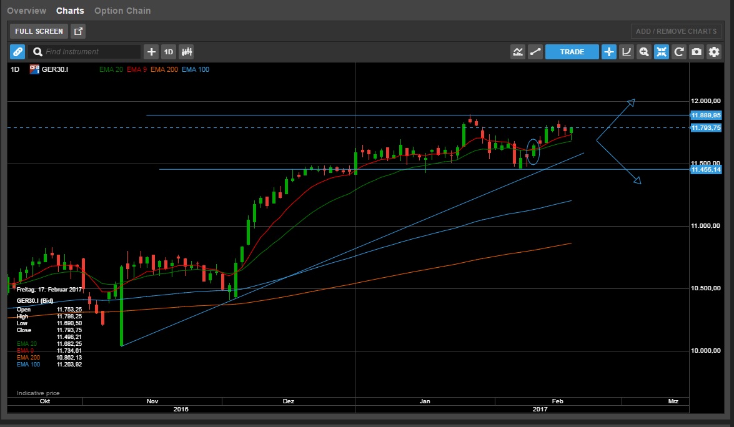This screenshot has width=734, height=427.
Task: Click the EMA 20 indicator label
Action: (111, 69)
